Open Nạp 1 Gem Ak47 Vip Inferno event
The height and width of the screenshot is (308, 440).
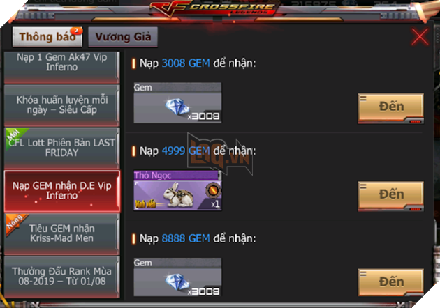coord(61,67)
